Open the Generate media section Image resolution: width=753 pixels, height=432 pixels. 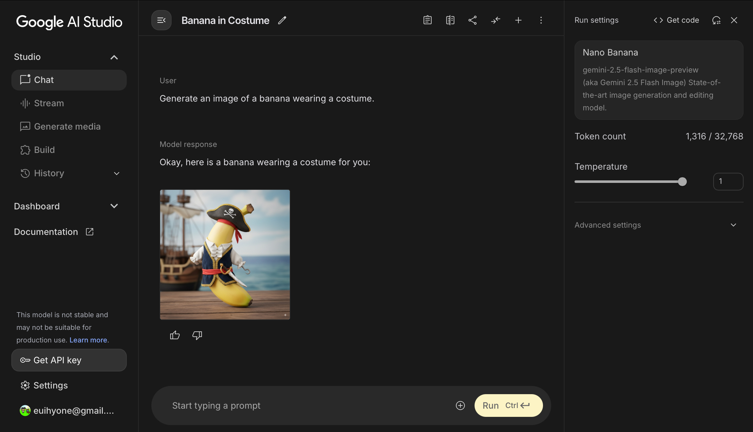pos(67,126)
